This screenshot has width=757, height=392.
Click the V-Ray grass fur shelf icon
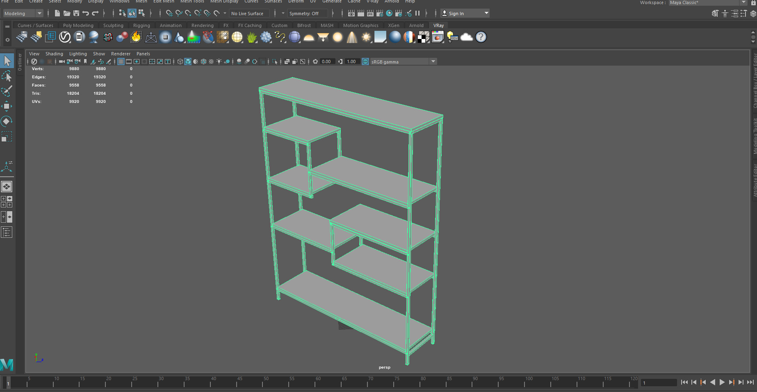point(251,37)
